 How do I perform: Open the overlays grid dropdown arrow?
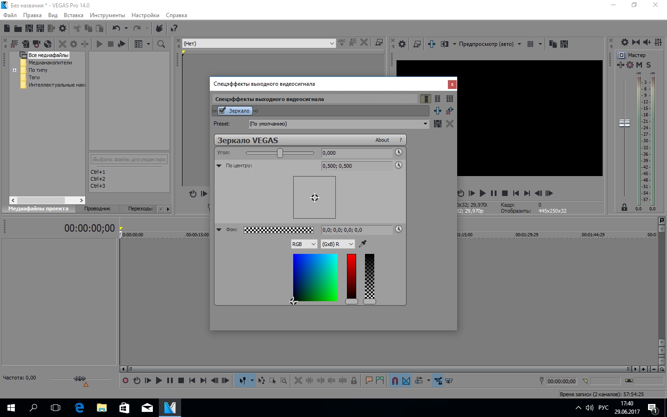pyautogui.click(x=540, y=44)
